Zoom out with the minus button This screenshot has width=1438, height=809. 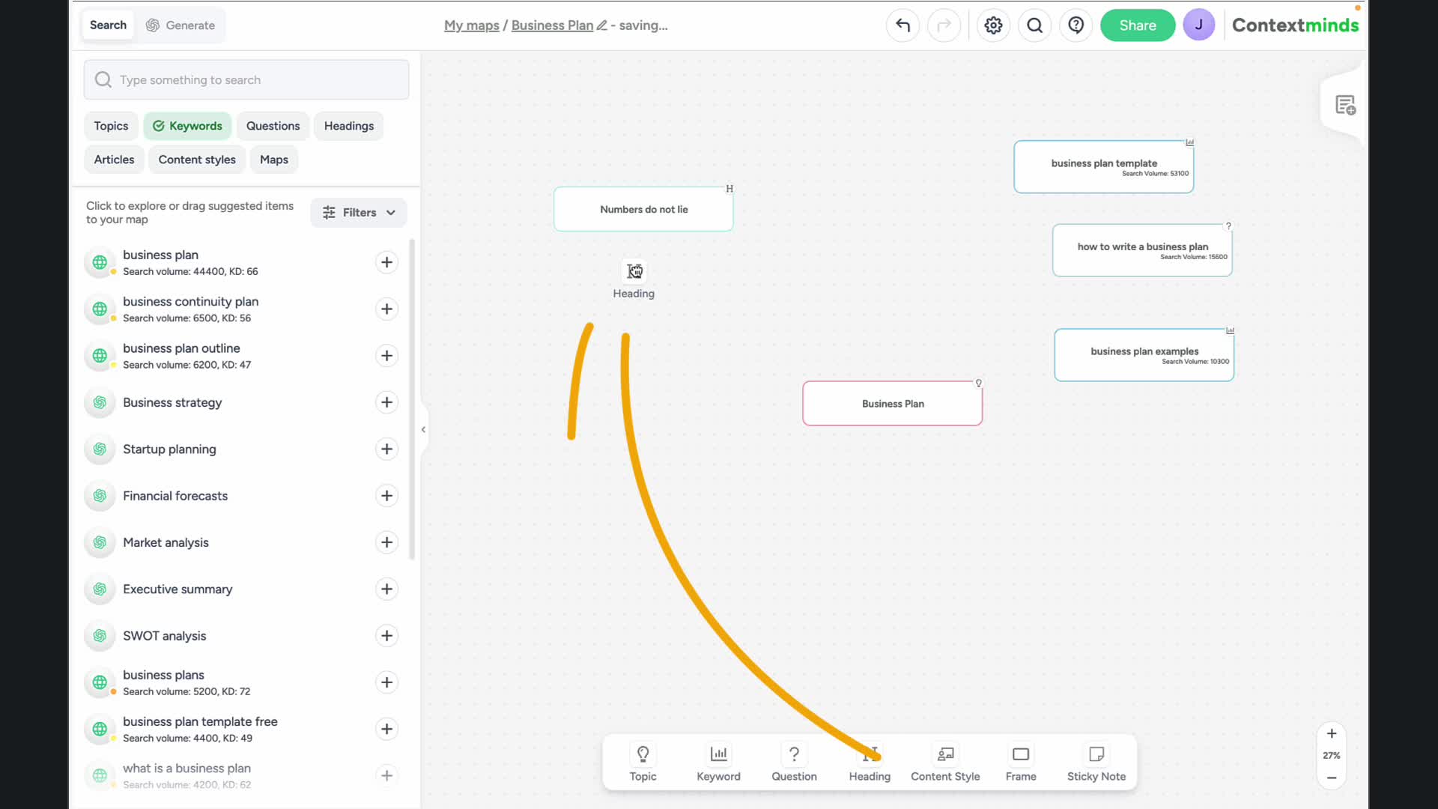click(x=1332, y=778)
